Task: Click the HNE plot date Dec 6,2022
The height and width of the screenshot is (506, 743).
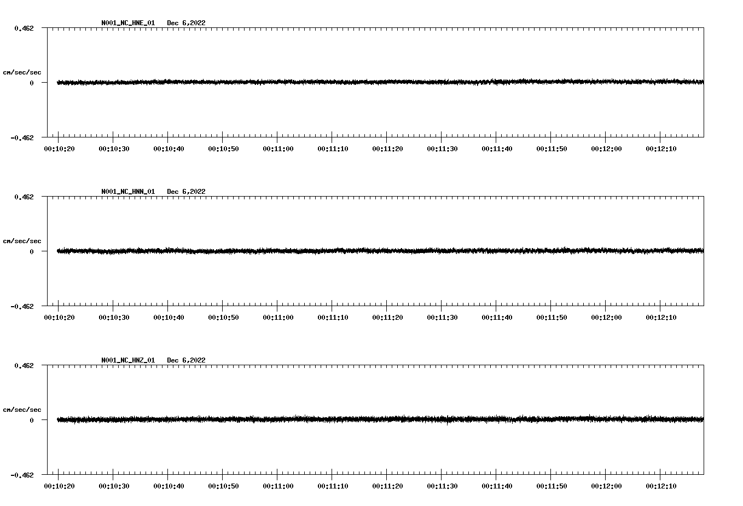Action: click(186, 23)
